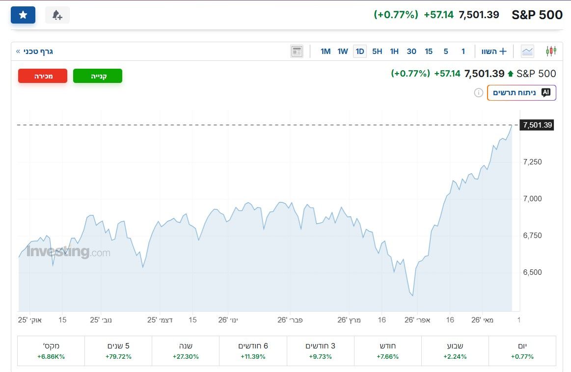Viewport: 571px width, 372px height.
Task: Click the header price 7,501.39
Action: pyautogui.click(x=479, y=15)
